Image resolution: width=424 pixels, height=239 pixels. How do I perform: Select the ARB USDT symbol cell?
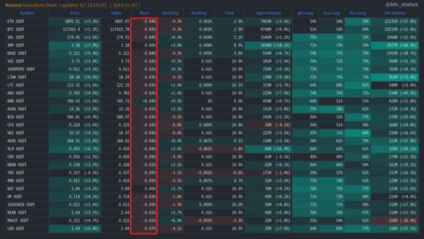27,181
